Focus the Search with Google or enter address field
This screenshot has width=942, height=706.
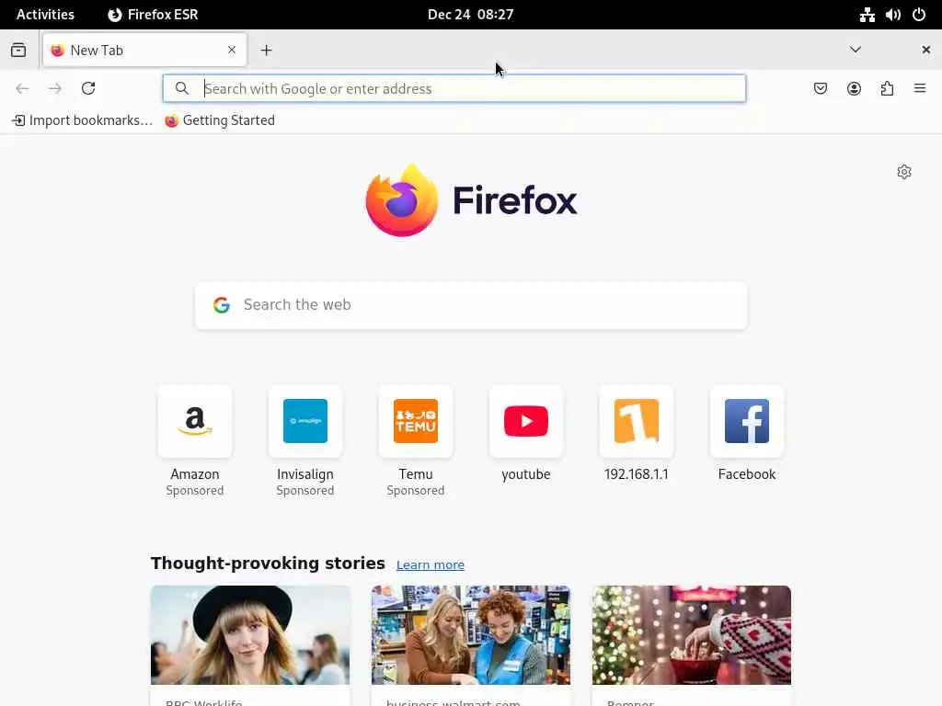click(454, 88)
